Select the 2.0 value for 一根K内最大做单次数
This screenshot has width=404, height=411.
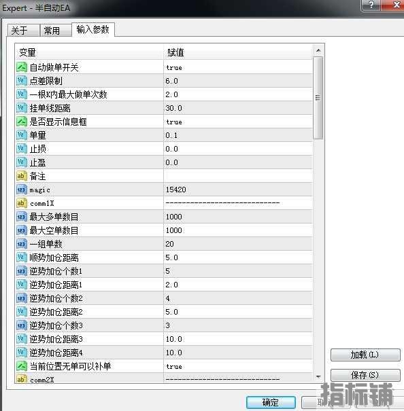pos(171,94)
